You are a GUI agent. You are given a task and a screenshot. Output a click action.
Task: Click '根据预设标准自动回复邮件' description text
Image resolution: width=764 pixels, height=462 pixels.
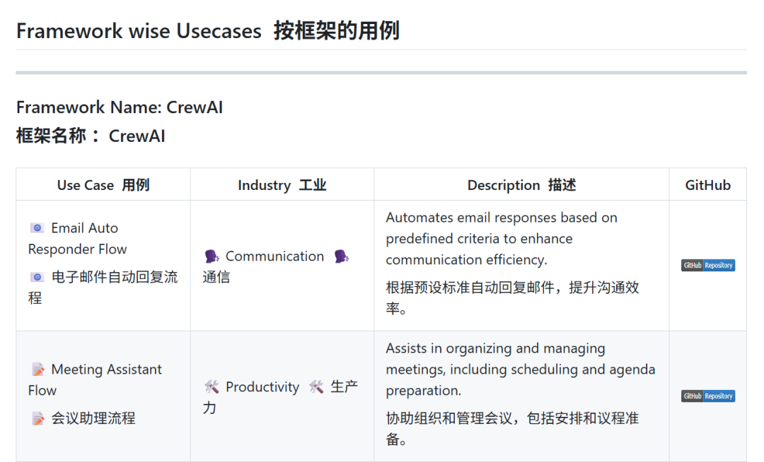click(513, 297)
